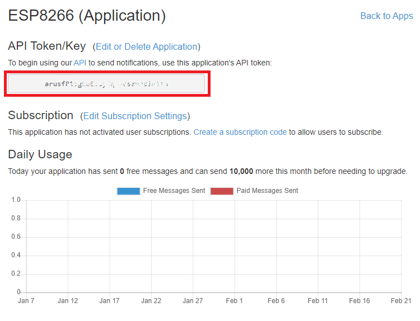This screenshot has width=420, height=321.
Task: Click the blue Free Messages Sent swatch
Action: (128, 191)
